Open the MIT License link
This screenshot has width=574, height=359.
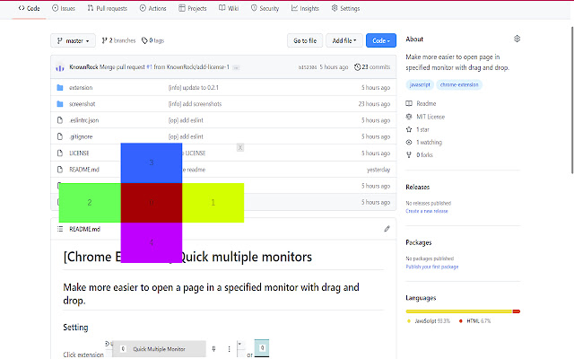(x=430, y=117)
